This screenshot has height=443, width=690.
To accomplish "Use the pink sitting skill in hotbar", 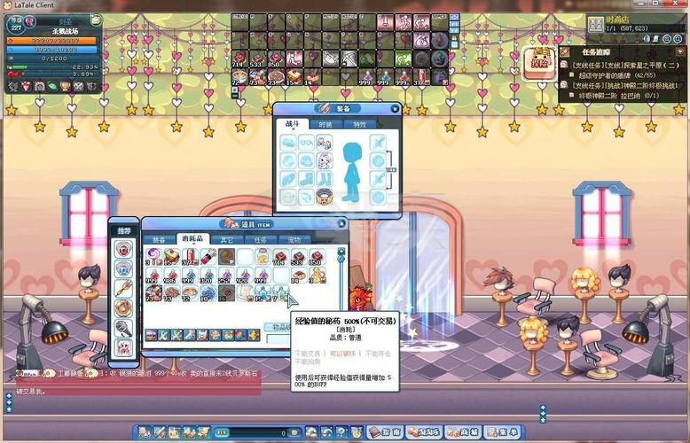I will click(x=294, y=58).
